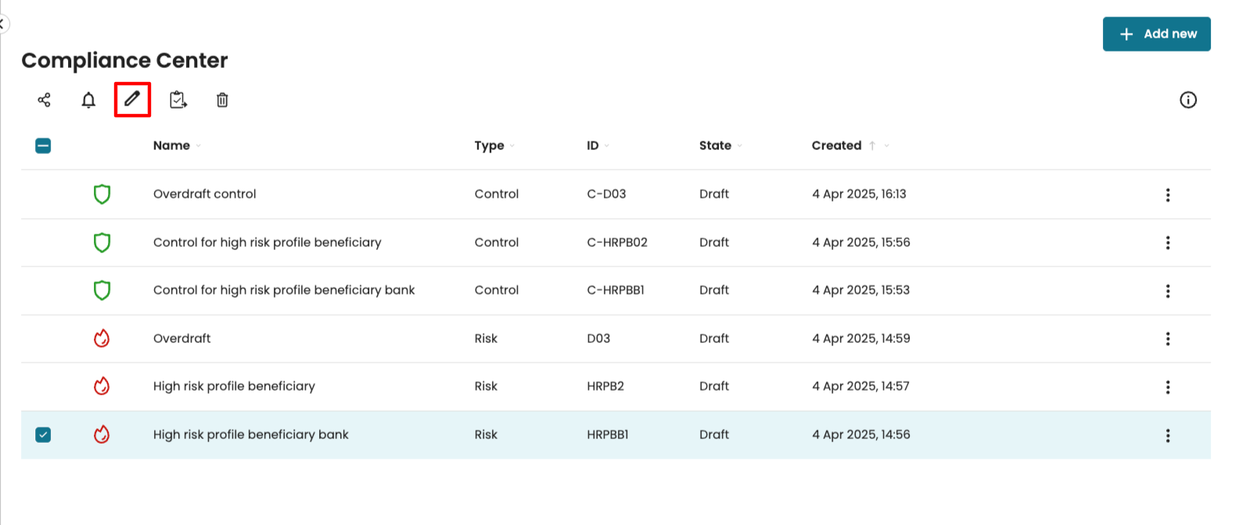Image resolution: width=1257 pixels, height=525 pixels.
Task: Click the Add new button
Action: point(1156,34)
